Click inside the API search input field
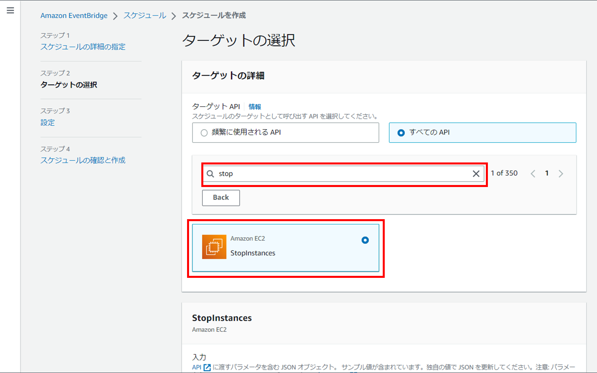This screenshot has width=597, height=373. (x=332, y=173)
